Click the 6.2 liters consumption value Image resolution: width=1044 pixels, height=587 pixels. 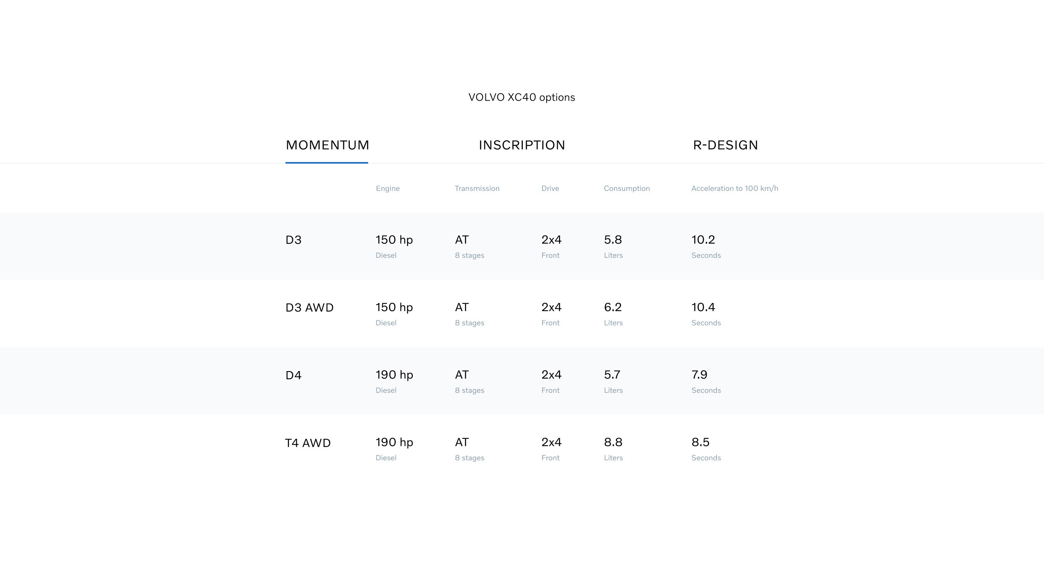pyautogui.click(x=613, y=307)
